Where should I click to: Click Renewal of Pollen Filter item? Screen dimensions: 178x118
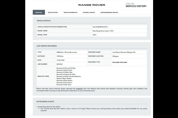[x=64, y=72]
